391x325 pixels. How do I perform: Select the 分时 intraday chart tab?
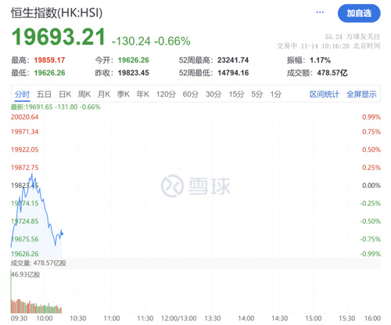tap(22, 94)
